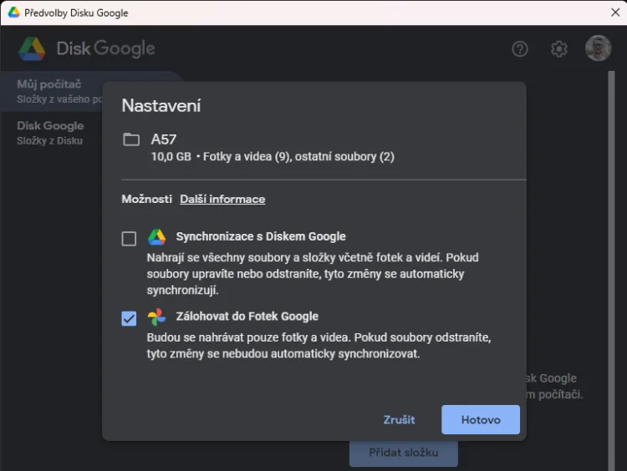Uncheck Zálohovat do Fotek Google checkbox
This screenshot has width=627, height=471.
[129, 318]
